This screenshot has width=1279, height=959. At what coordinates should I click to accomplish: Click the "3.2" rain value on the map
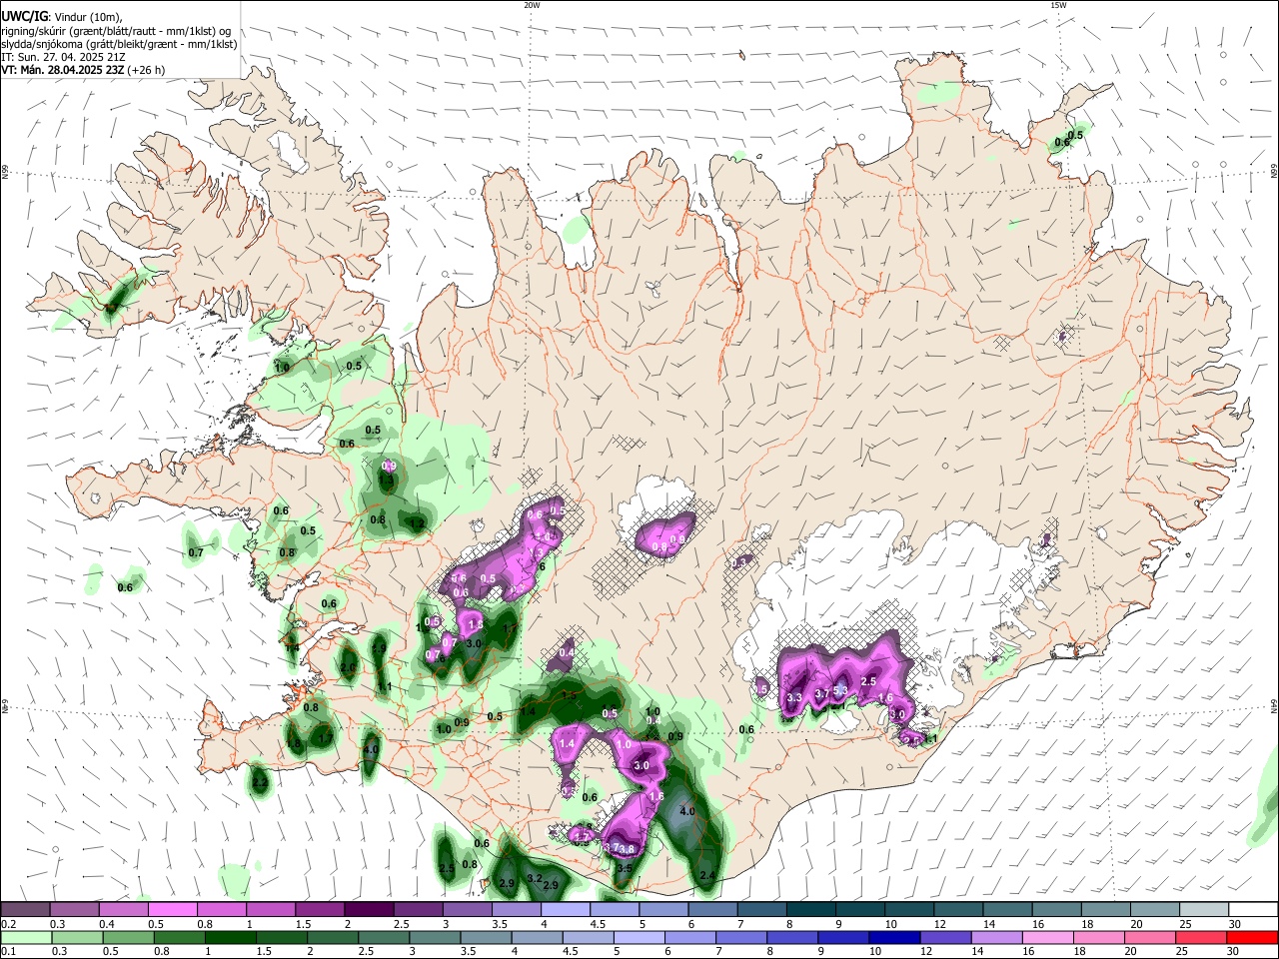click(x=535, y=879)
